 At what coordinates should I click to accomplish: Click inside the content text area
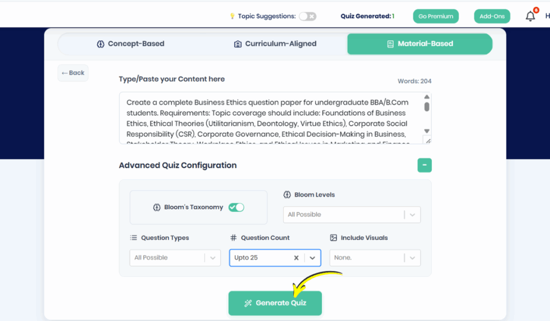[269, 118]
